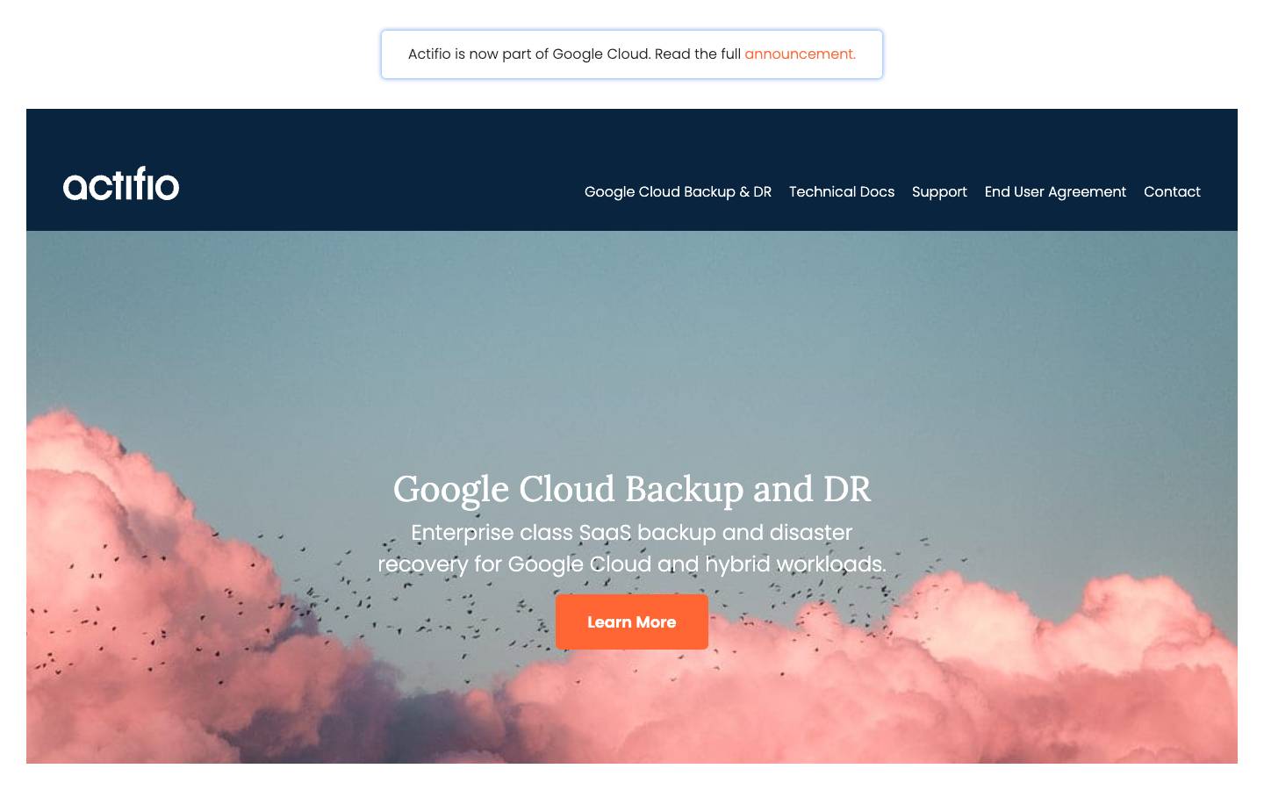Click the 'Actifio is now part of Google Cloud' text
This screenshot has height=790, width=1264.
coord(528,54)
